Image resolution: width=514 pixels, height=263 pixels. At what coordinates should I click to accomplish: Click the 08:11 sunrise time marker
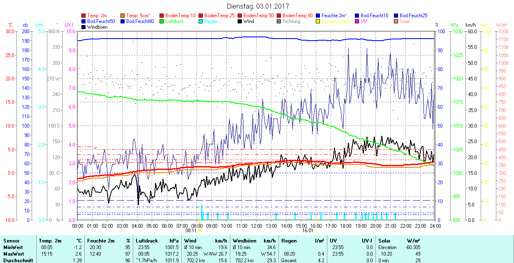191,231
